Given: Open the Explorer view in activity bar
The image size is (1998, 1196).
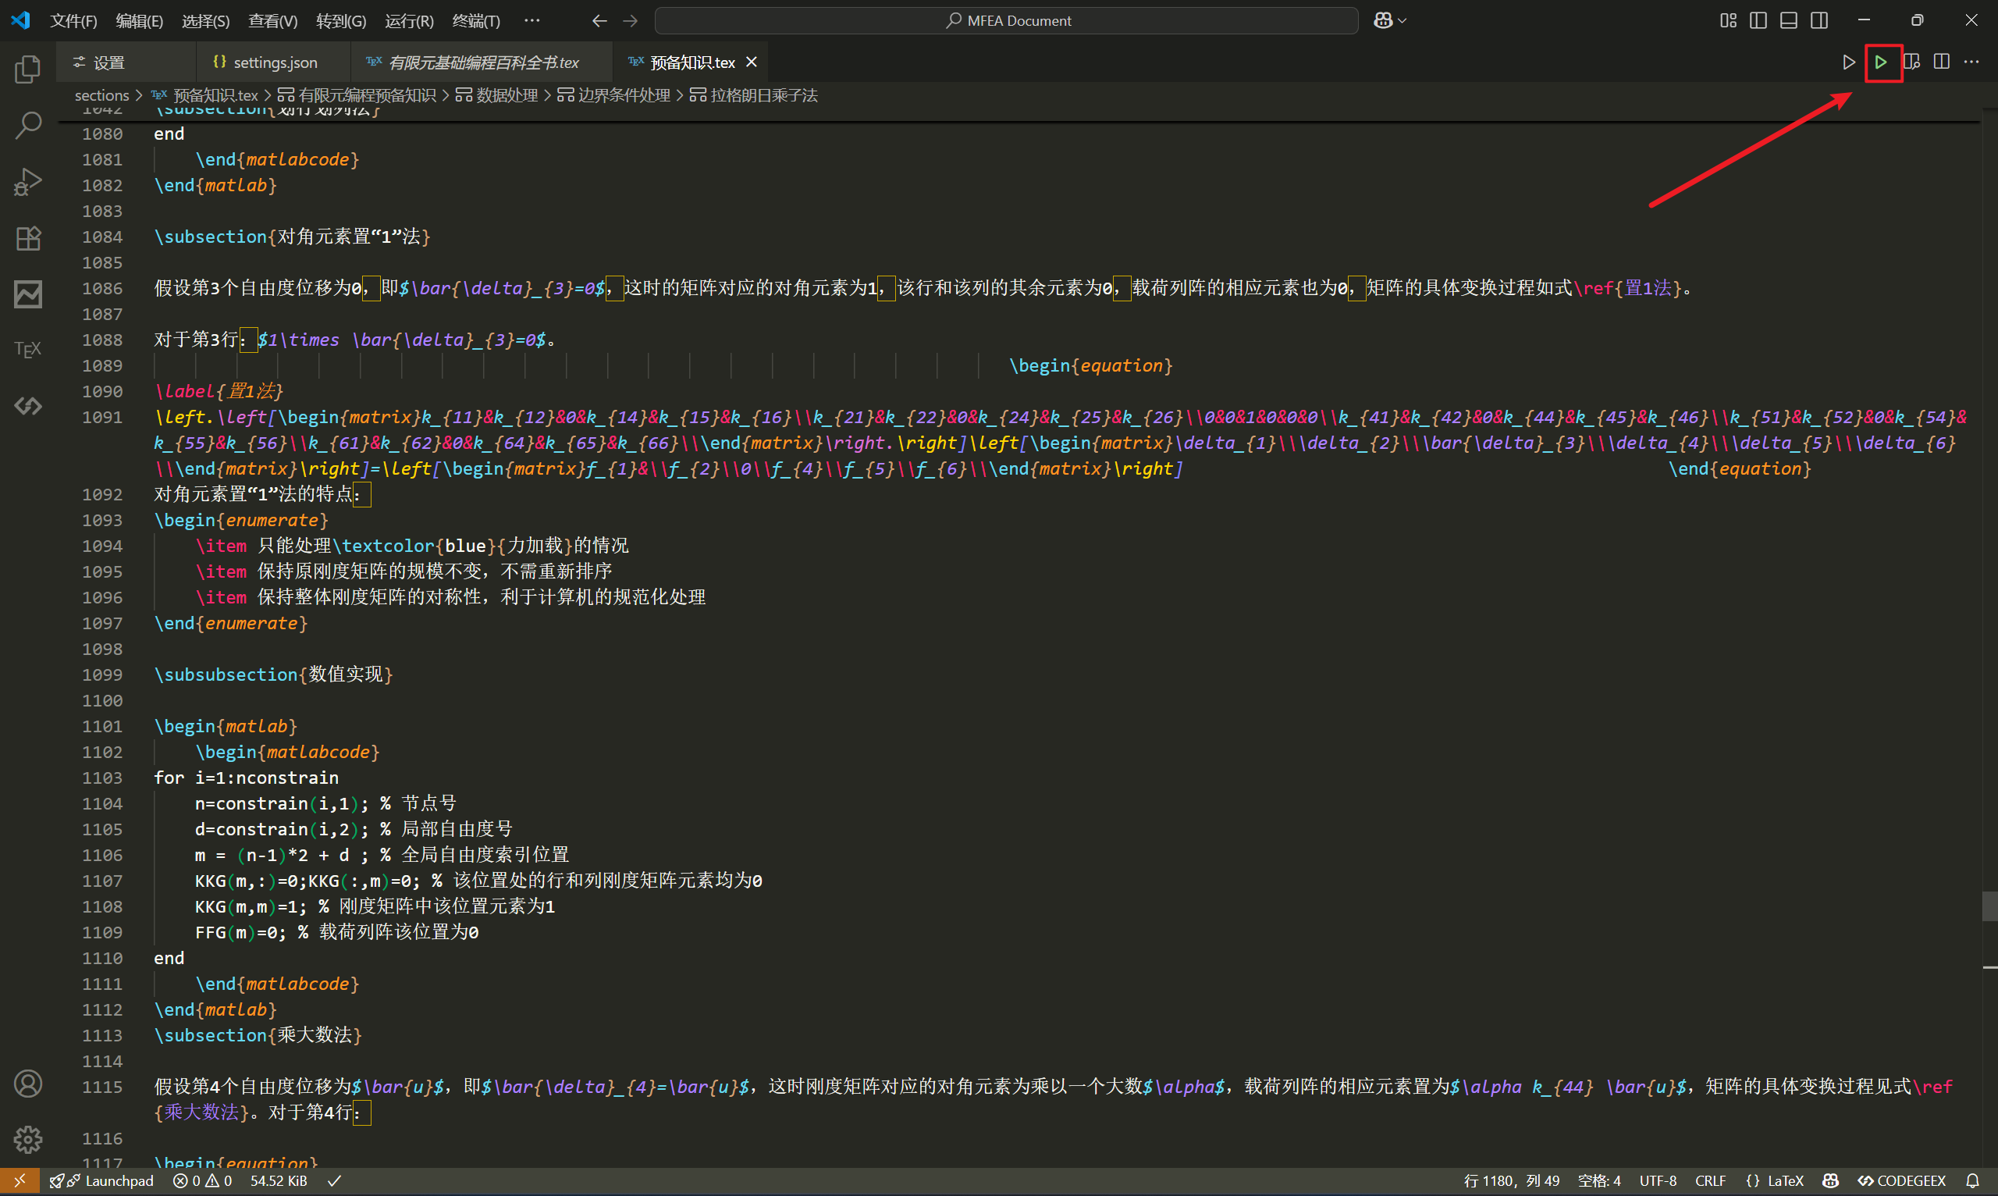Looking at the screenshot, I should pos(27,69).
